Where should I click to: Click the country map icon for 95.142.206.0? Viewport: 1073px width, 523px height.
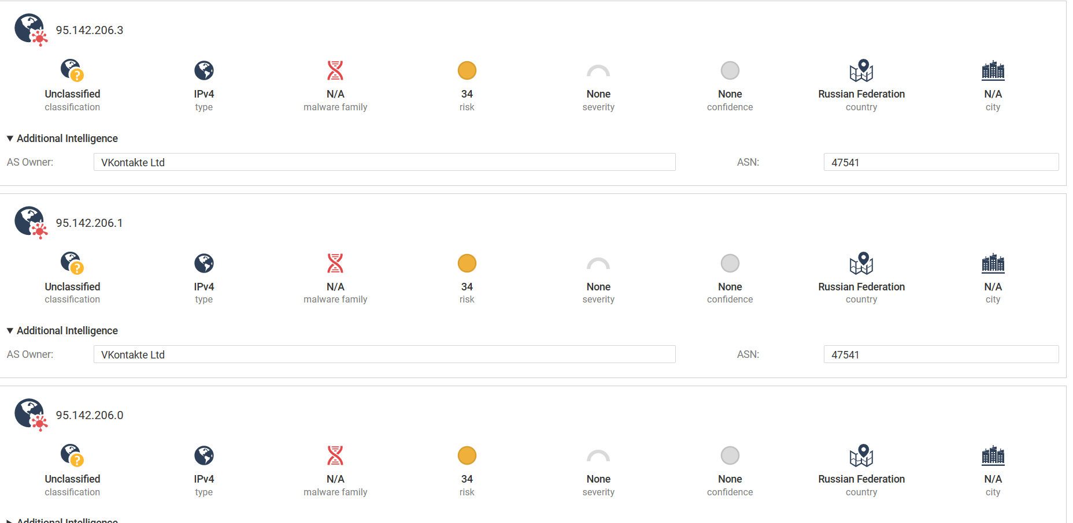(861, 455)
